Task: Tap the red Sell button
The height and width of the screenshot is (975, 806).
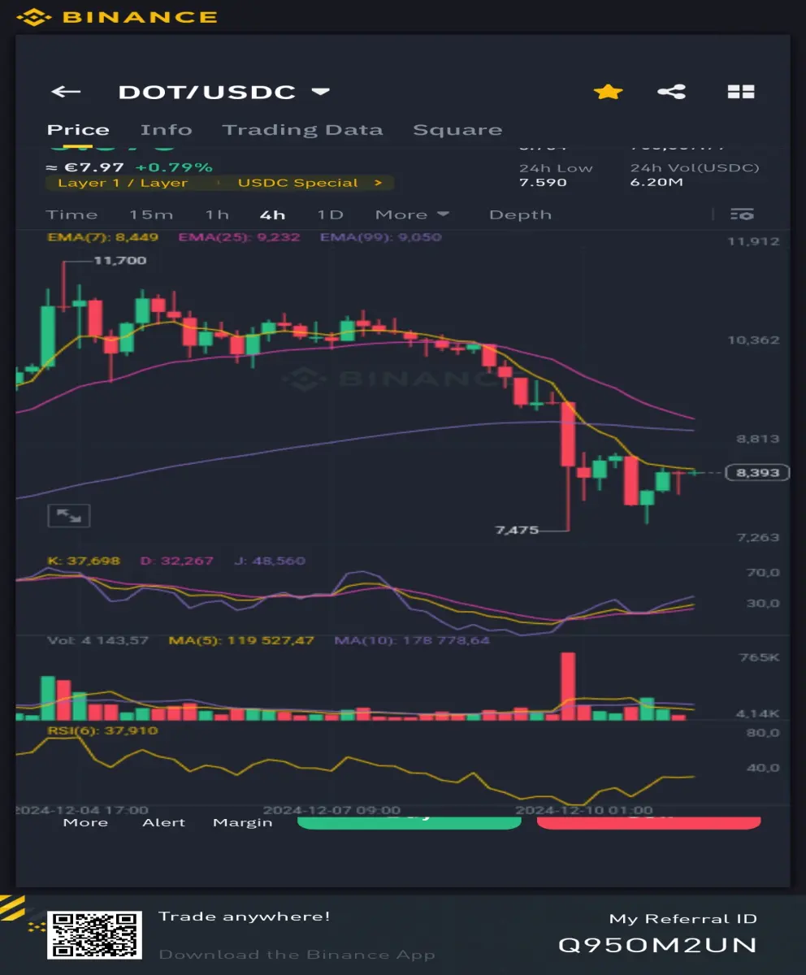Action: (x=648, y=821)
